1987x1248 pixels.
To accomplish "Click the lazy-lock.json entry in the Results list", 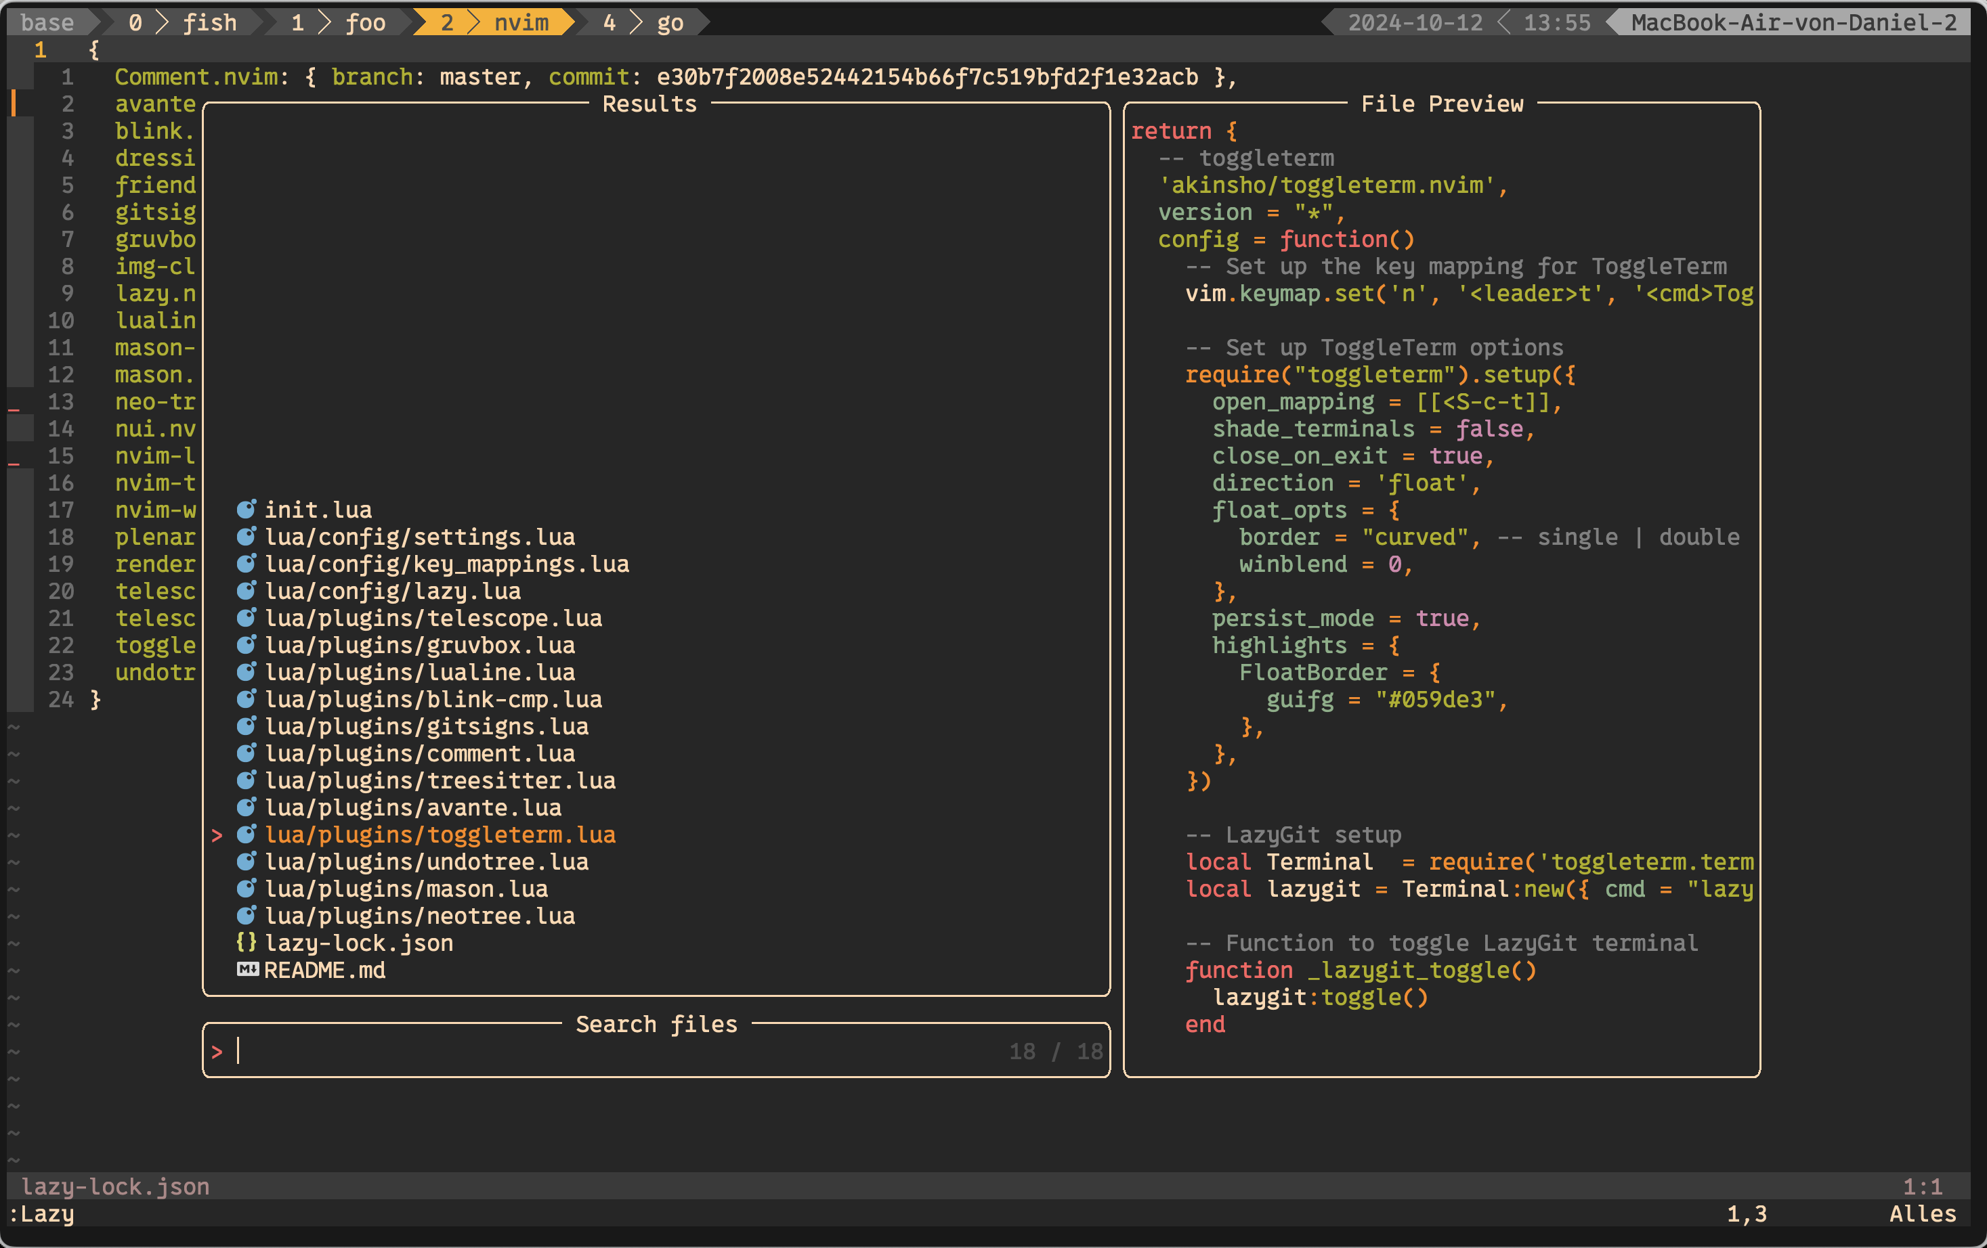I will tap(358, 943).
